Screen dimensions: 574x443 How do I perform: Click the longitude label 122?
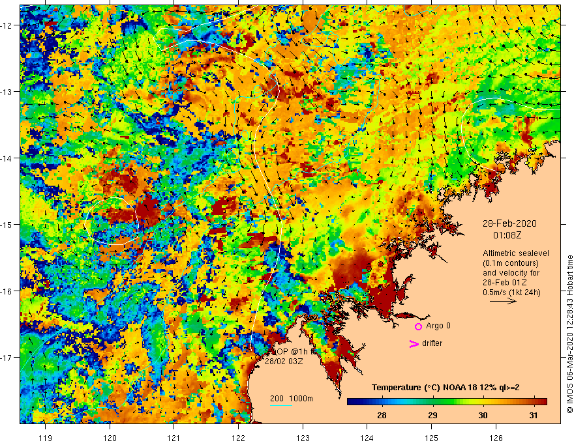coord(238,438)
